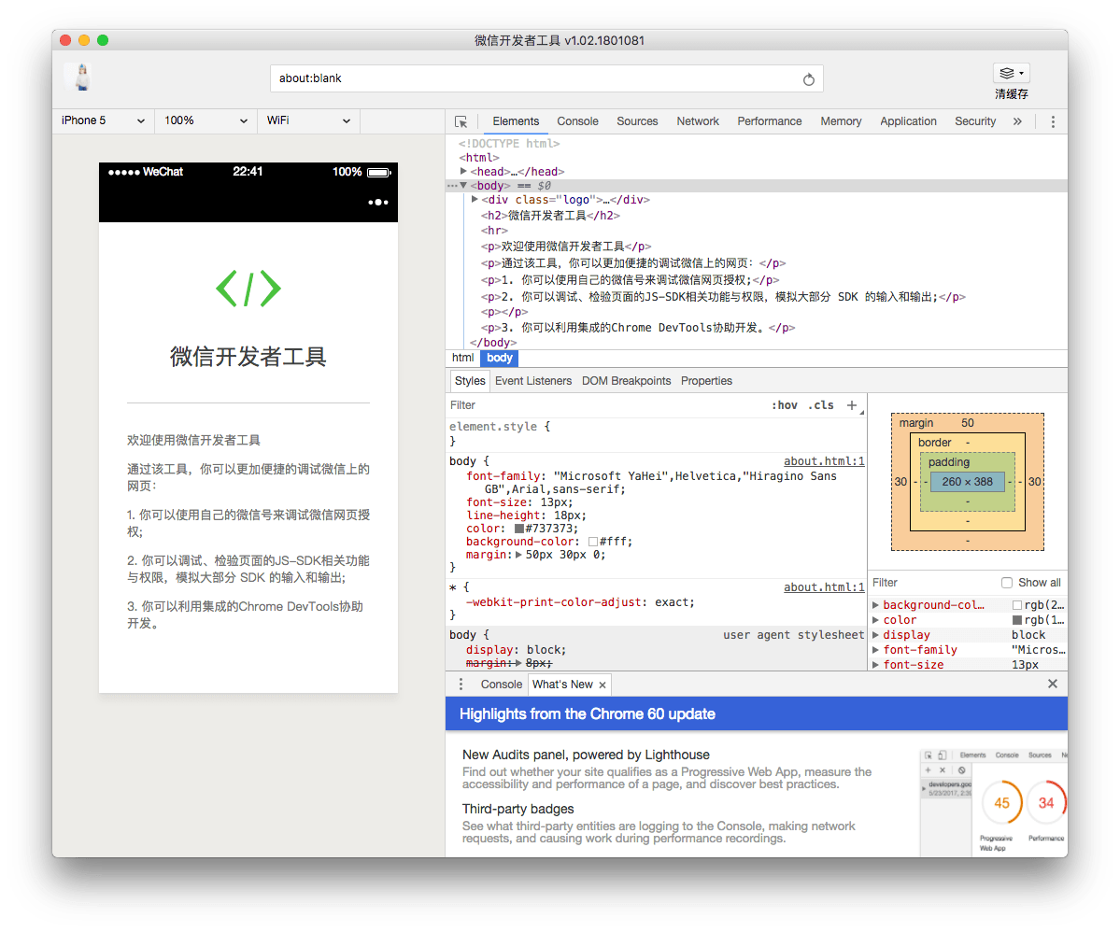
Task: Click the 260 × 388 content box
Action: coord(967,482)
